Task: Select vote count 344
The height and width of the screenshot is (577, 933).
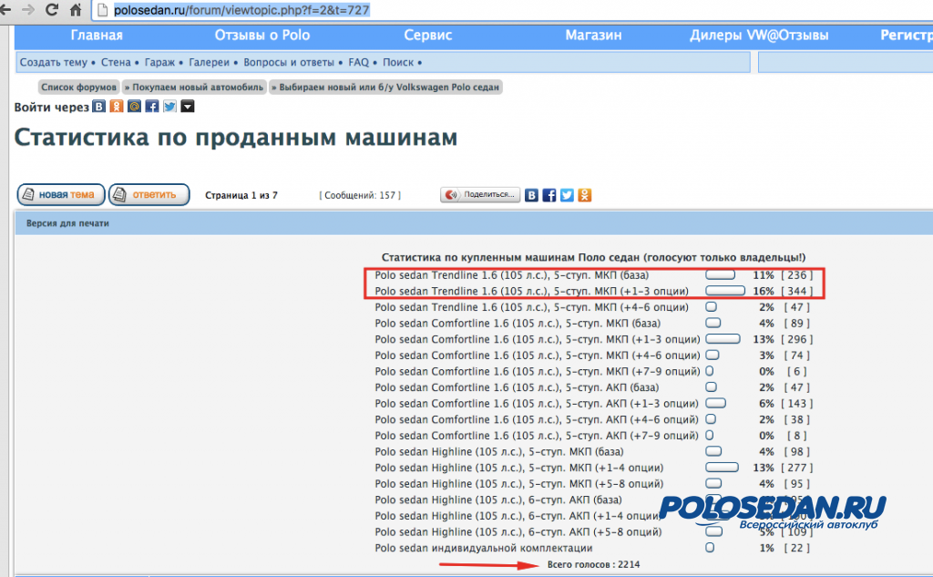Action: [796, 291]
